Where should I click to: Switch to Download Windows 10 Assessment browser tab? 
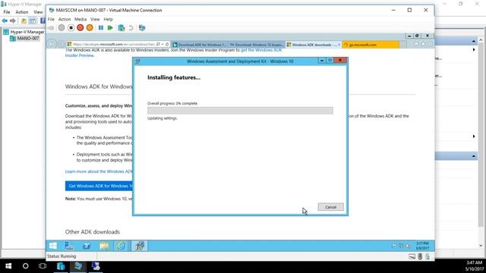point(257,45)
